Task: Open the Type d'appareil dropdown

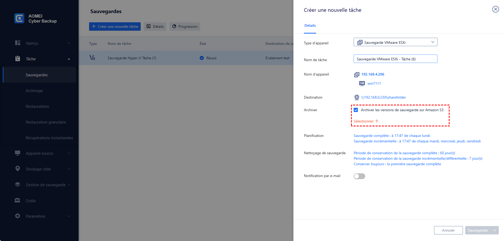Action: [395, 42]
